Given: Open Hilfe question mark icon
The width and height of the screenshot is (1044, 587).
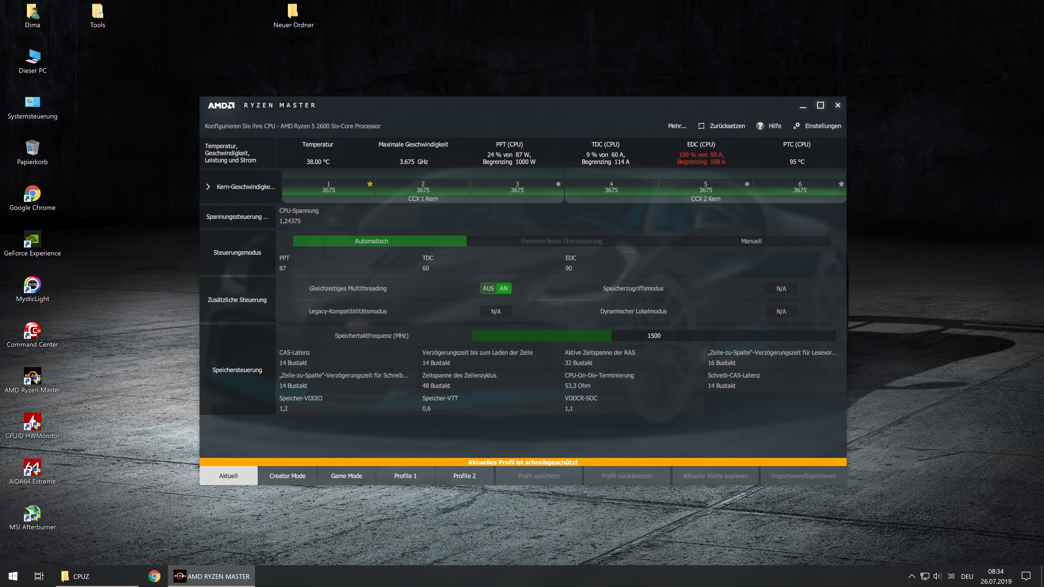Looking at the screenshot, I should [x=760, y=126].
